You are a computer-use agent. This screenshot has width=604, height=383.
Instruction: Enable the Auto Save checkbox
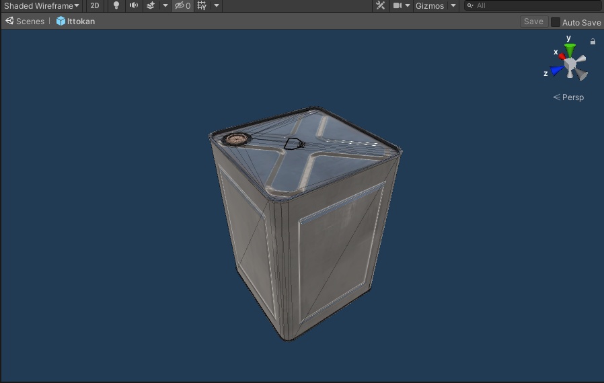coord(555,22)
